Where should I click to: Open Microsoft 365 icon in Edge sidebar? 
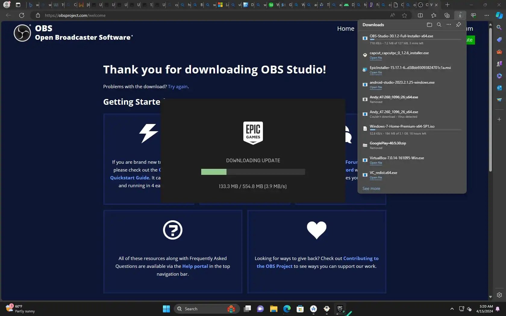(x=499, y=76)
